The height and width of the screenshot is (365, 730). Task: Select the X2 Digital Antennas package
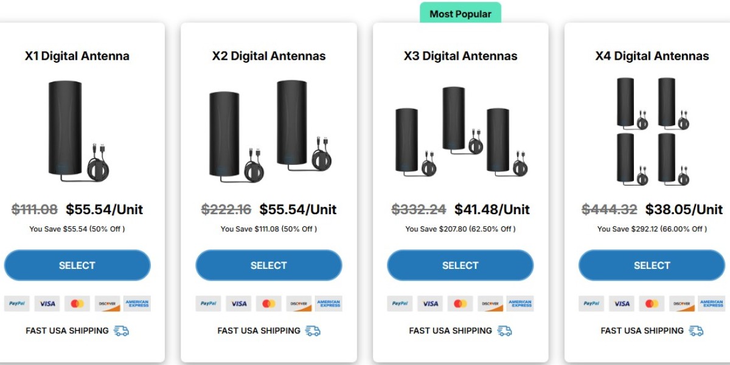(268, 265)
